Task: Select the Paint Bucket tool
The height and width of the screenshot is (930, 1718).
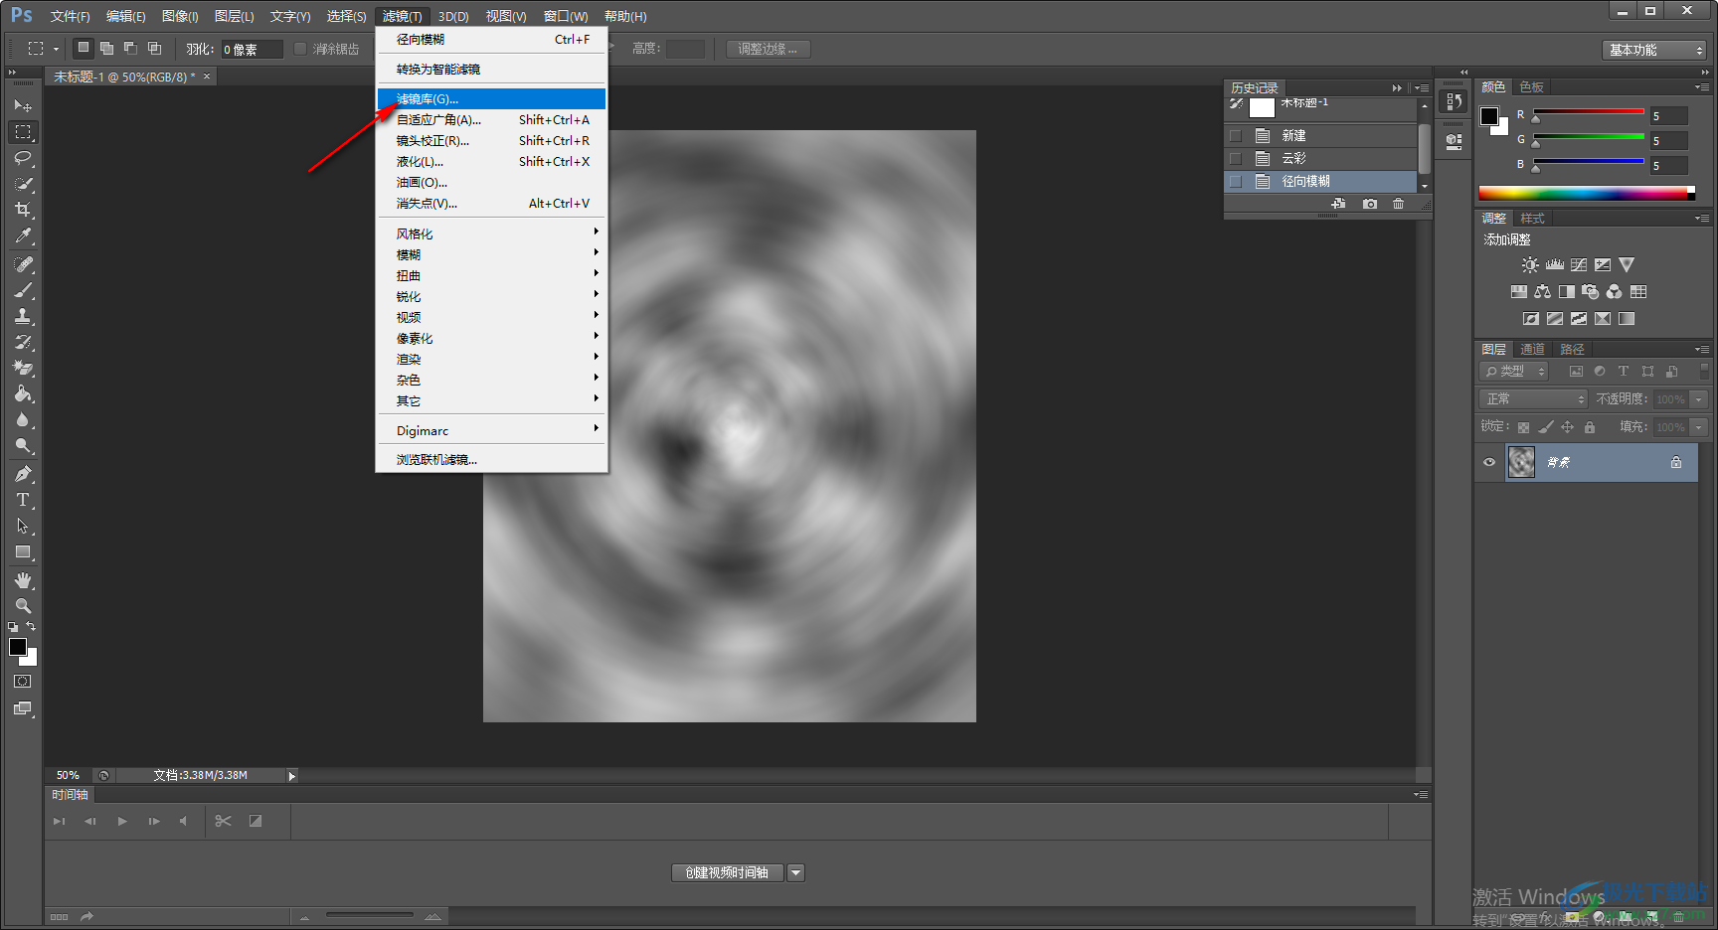Action: tap(23, 393)
